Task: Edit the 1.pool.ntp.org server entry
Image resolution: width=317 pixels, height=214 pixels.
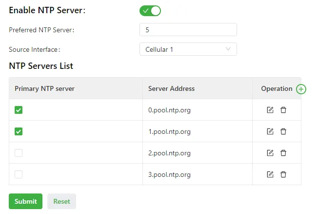Action: point(270,131)
